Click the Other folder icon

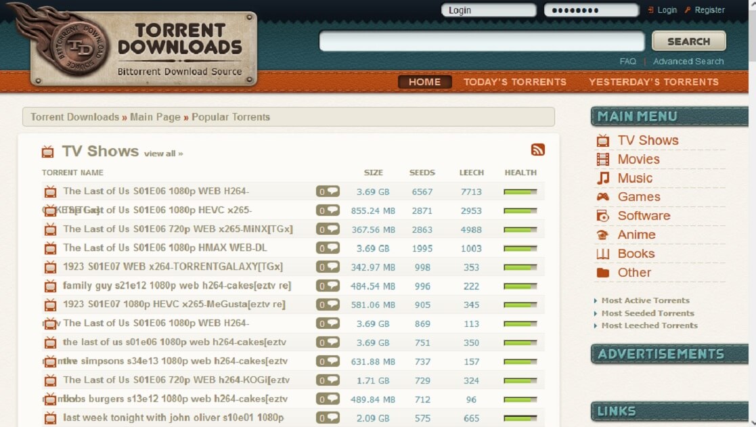coord(602,273)
